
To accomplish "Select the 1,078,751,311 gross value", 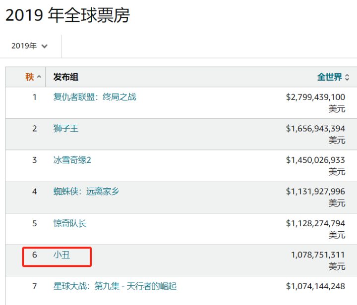I will pyautogui.click(x=318, y=255).
